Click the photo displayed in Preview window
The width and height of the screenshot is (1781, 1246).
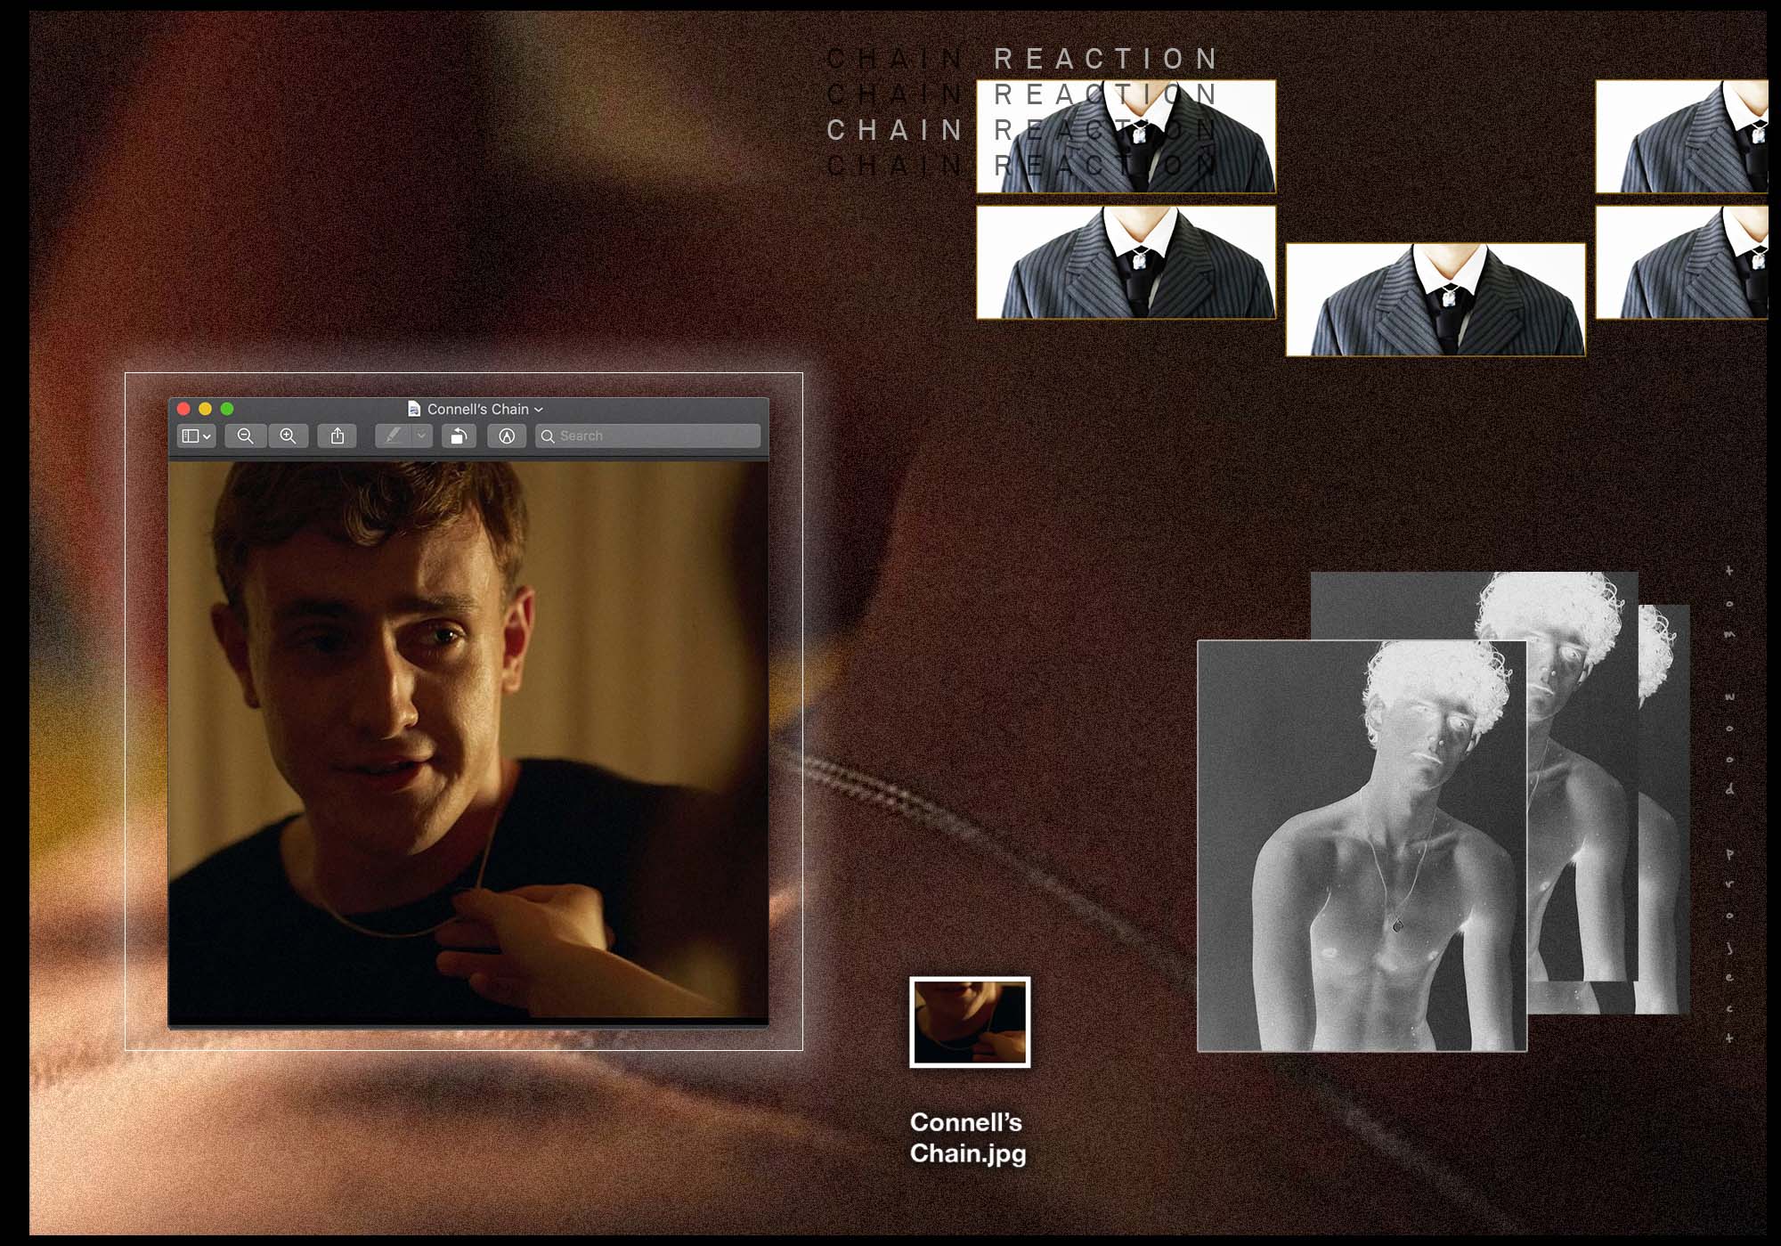[468, 741]
